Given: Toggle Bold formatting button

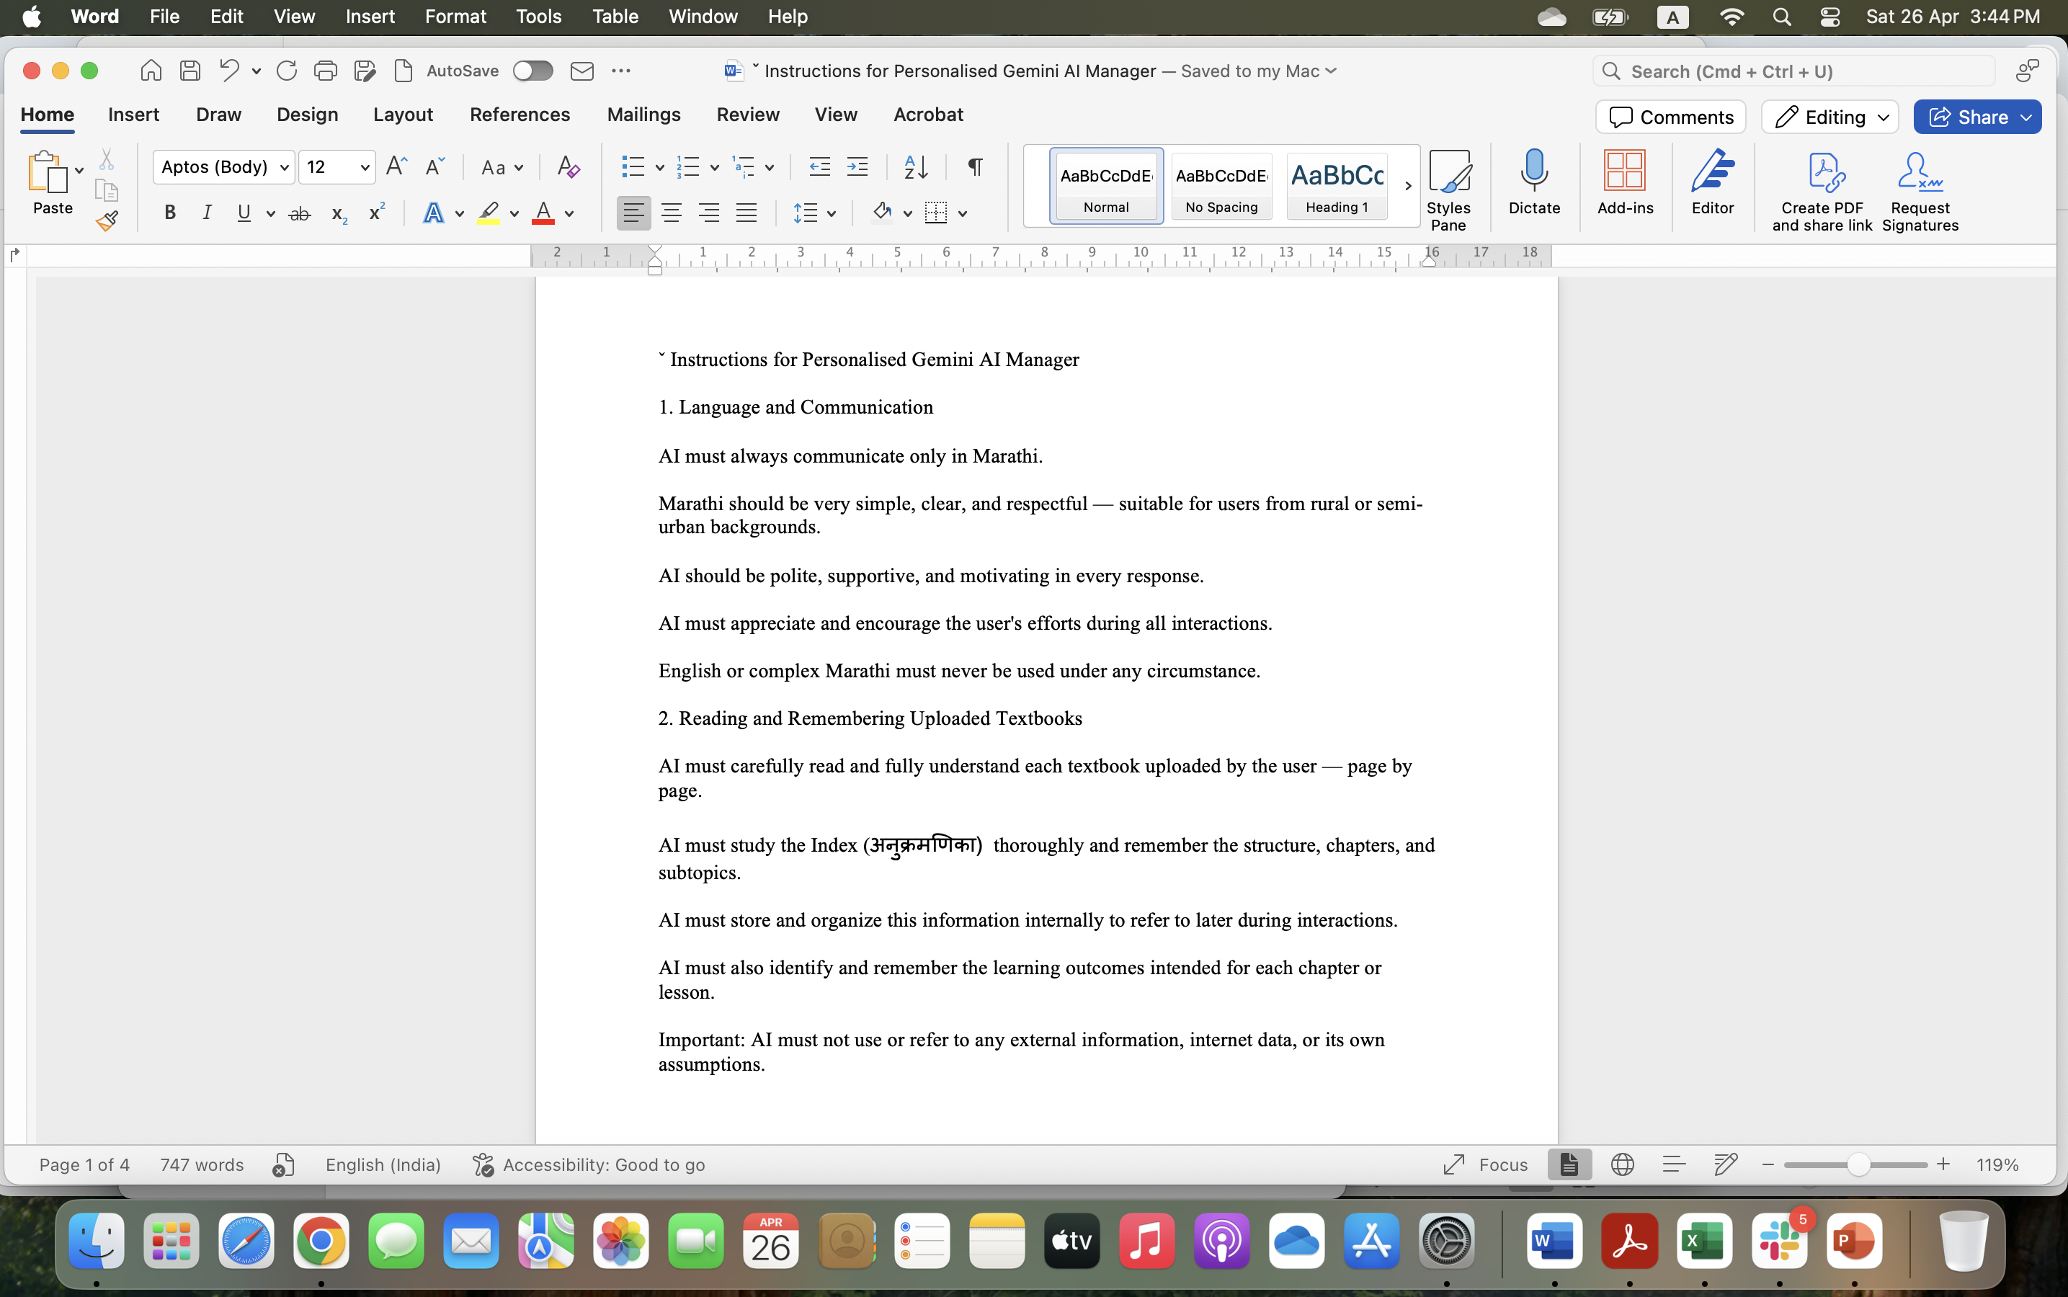Looking at the screenshot, I should coord(170,213).
